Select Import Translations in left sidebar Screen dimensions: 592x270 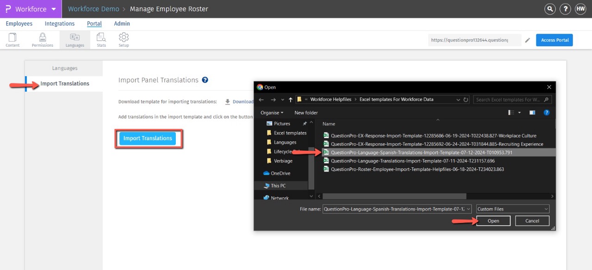tap(65, 84)
